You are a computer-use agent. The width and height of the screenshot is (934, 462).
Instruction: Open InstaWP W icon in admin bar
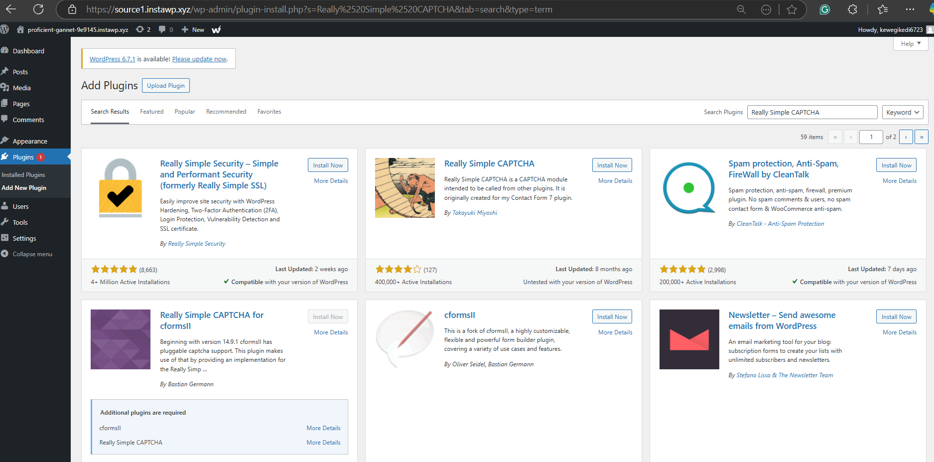tap(216, 30)
